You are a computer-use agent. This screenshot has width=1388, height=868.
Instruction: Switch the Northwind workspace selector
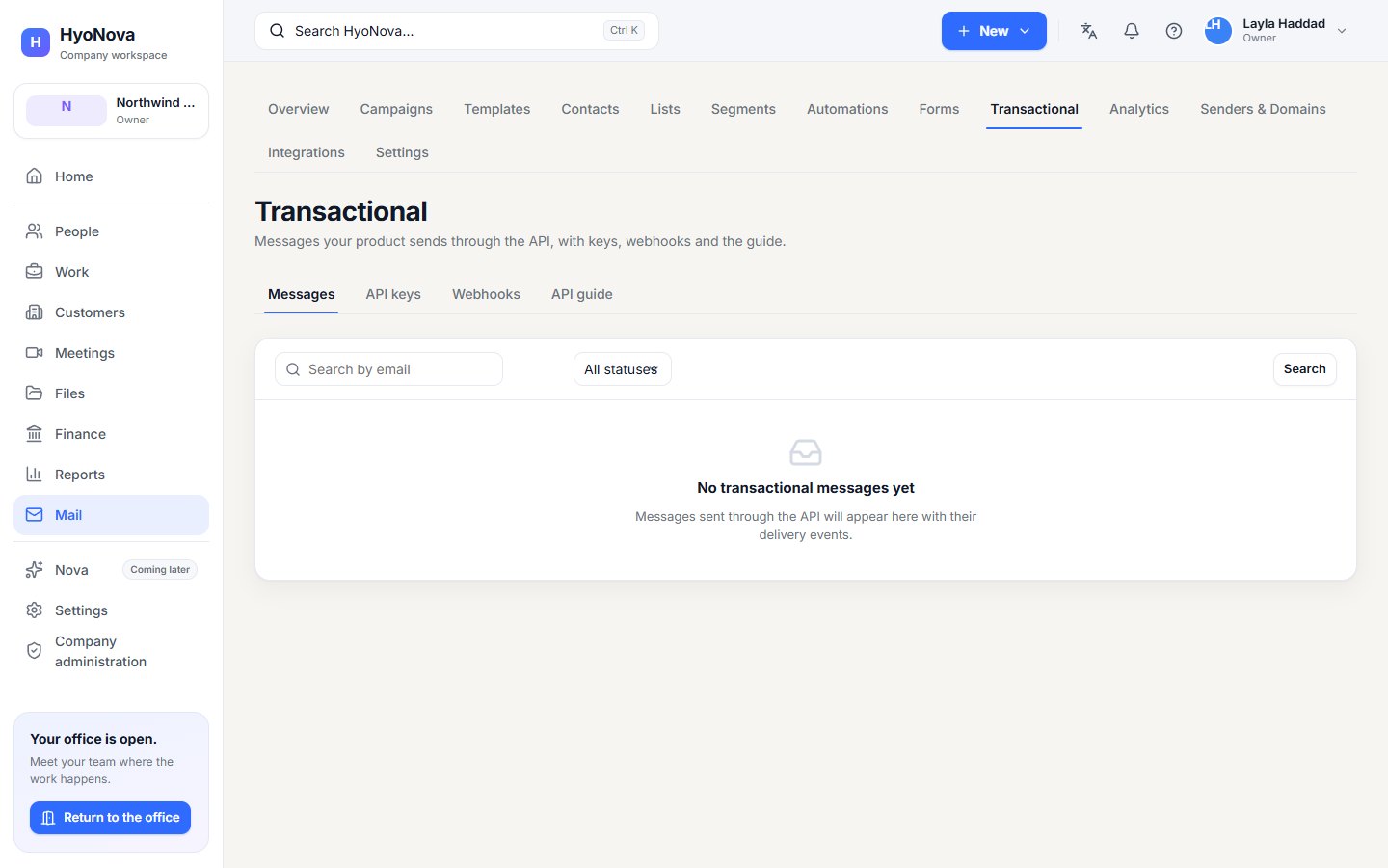[x=111, y=111]
